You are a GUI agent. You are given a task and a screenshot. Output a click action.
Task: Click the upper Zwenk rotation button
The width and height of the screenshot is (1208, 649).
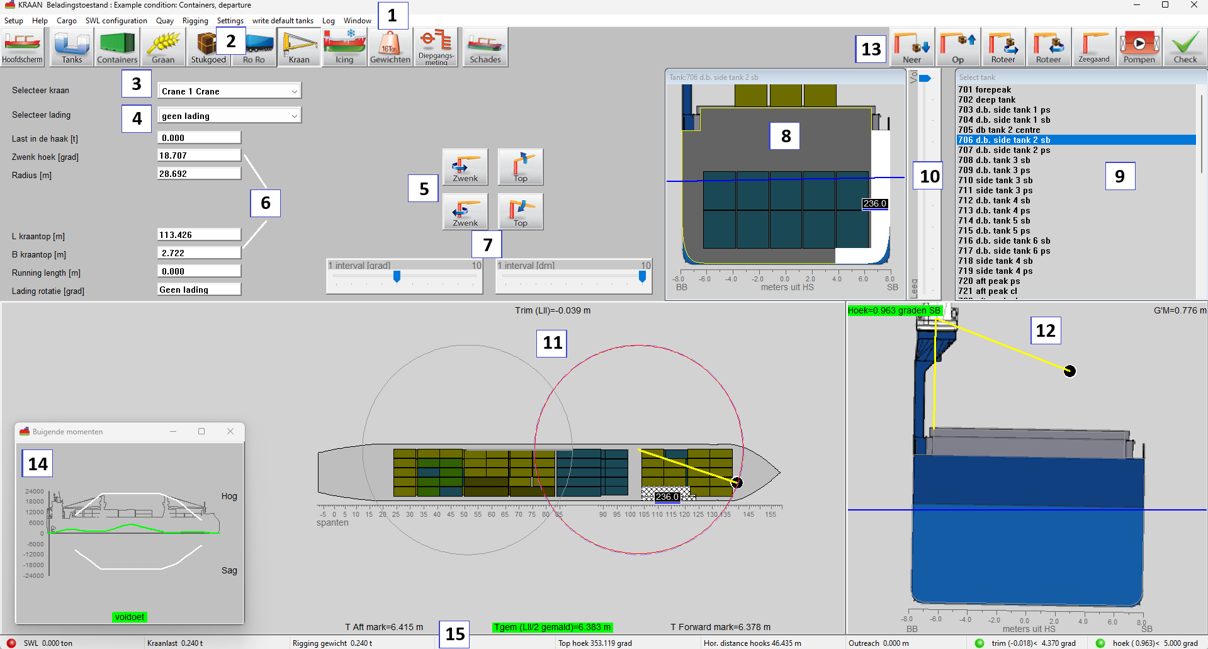pos(465,167)
